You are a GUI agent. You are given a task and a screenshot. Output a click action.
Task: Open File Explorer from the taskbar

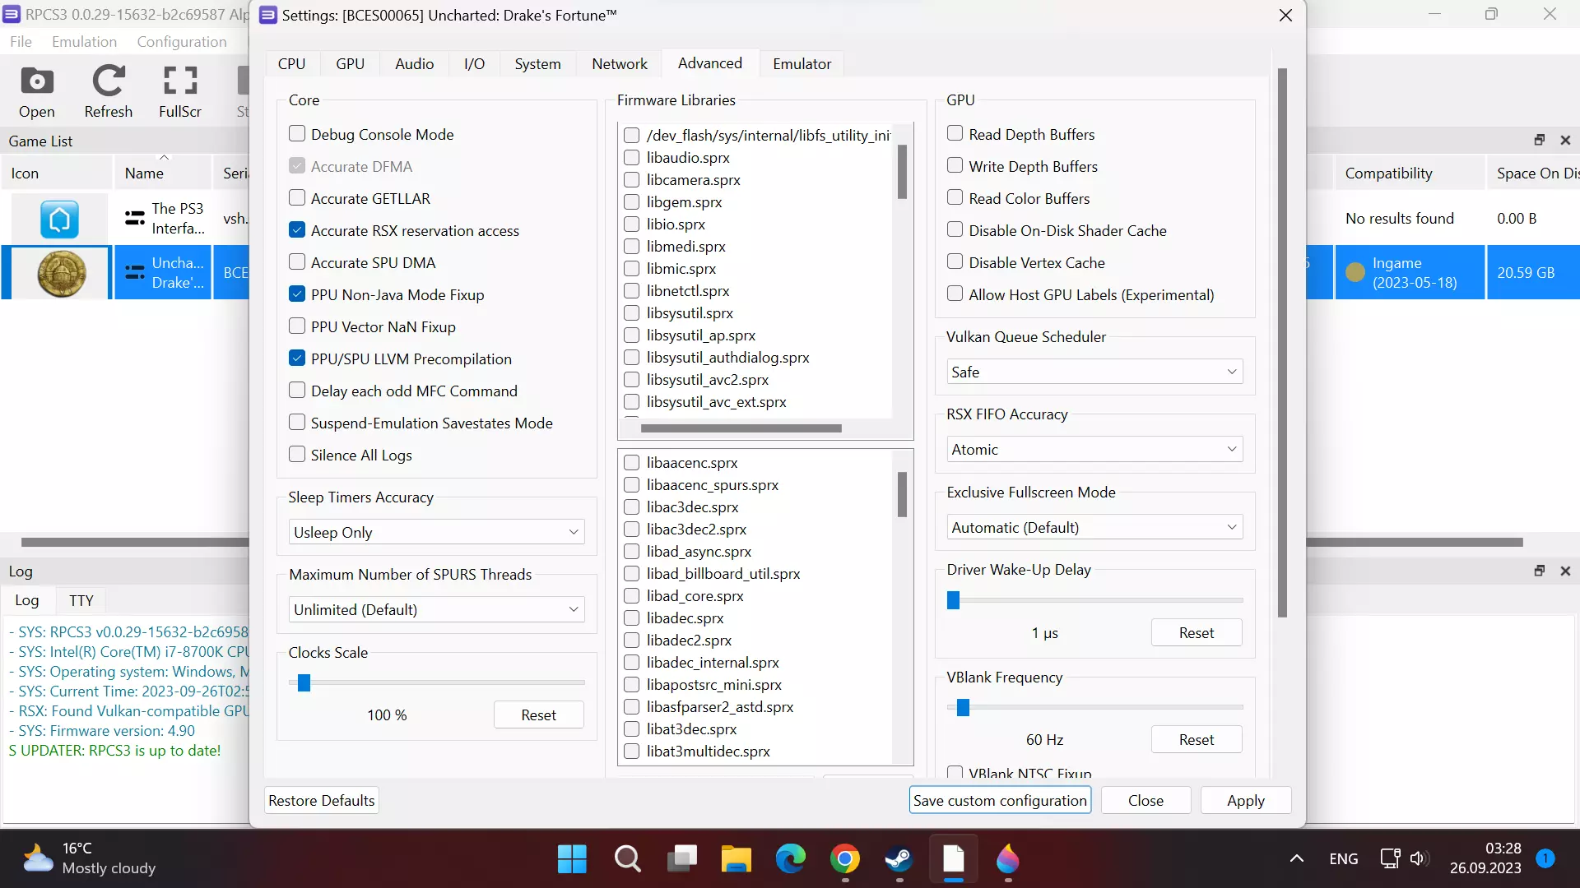tap(736, 859)
